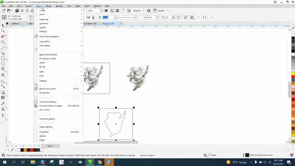Select the Interactive Fill tool

pos(3,109)
